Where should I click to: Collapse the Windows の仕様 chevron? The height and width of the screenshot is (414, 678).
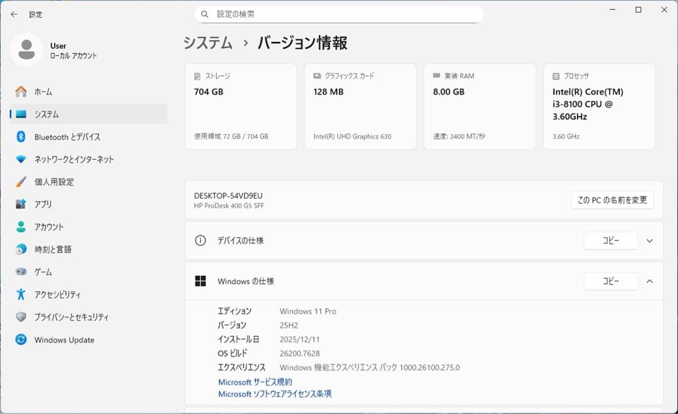[650, 281]
